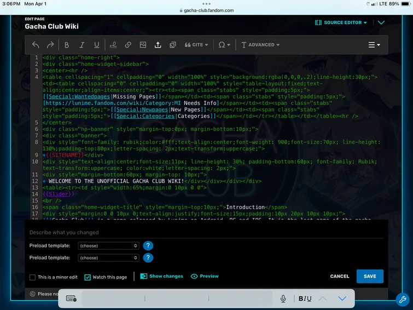Click the Save button
This screenshot has width=413, height=310.
tap(370, 276)
